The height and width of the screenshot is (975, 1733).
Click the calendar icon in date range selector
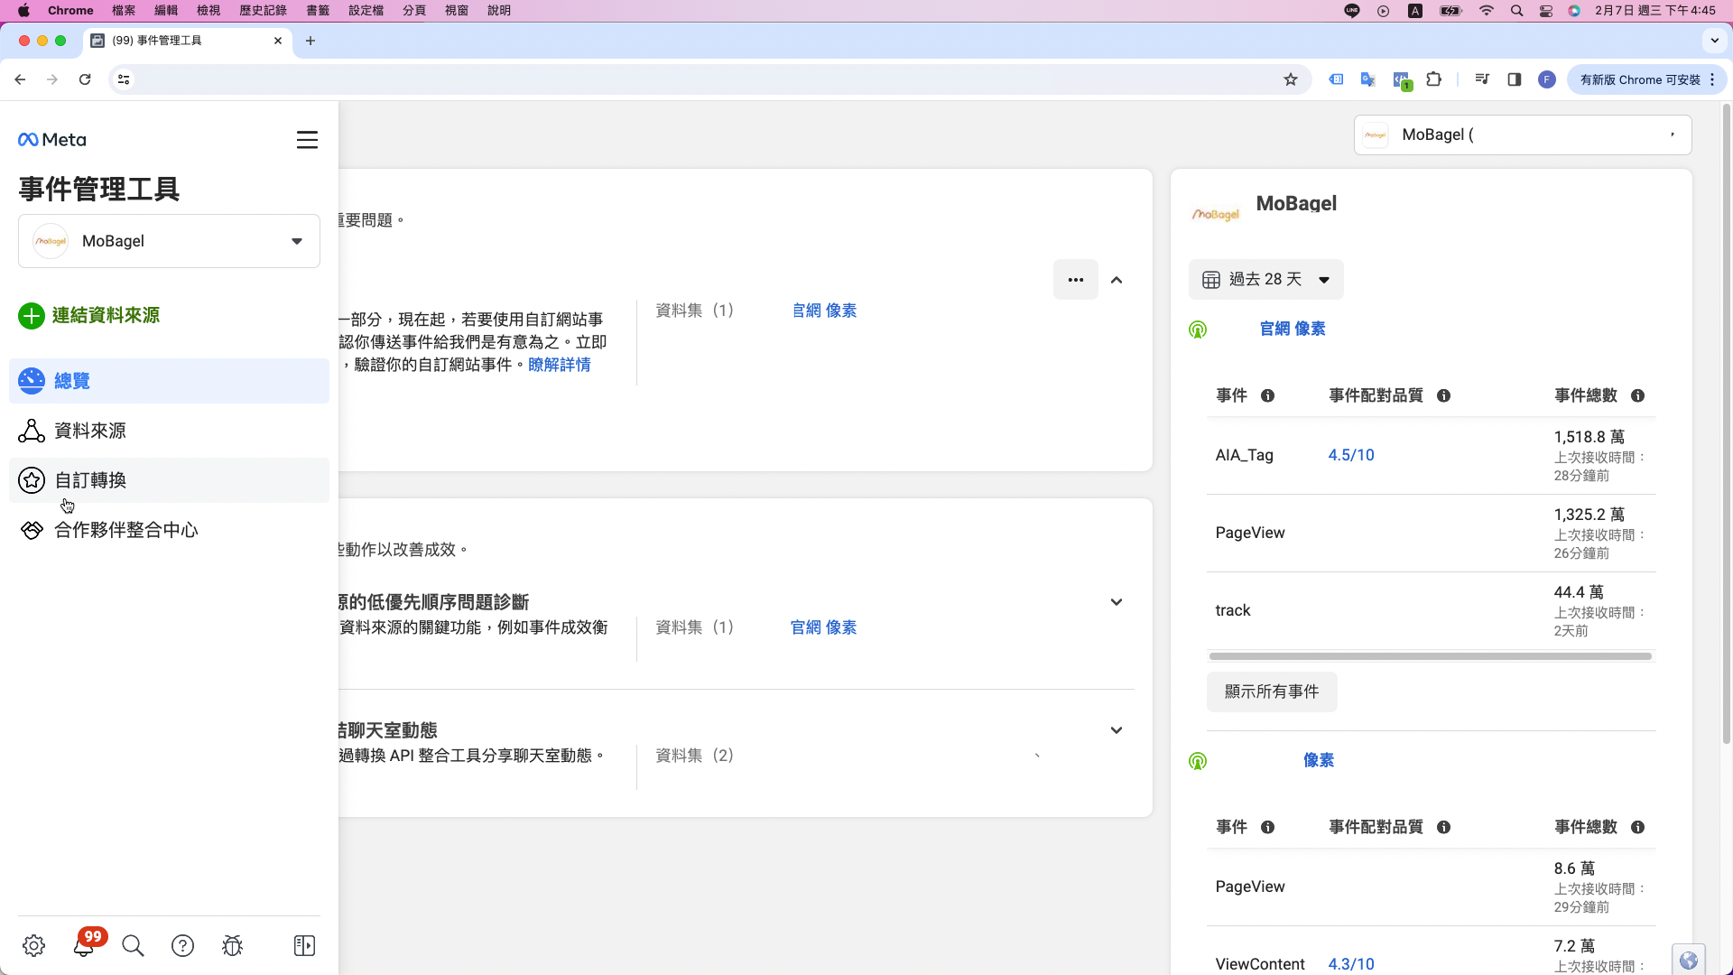[1211, 280]
